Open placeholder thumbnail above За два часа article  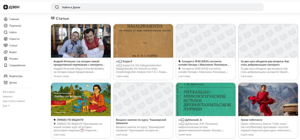click(x=268, y=41)
